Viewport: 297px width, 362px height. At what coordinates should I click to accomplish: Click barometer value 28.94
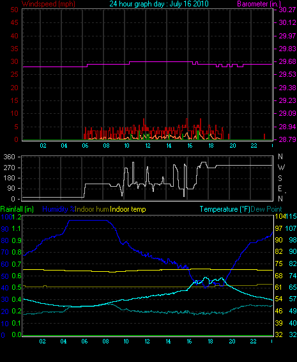coord(287,127)
